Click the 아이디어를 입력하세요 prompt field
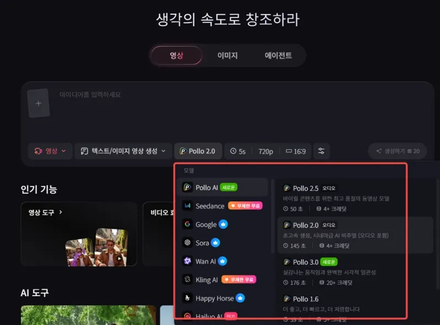This screenshot has width=440, height=325. pos(90,95)
